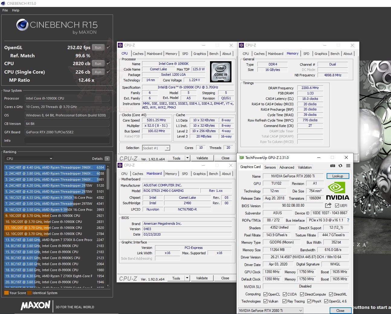This screenshot has height=314, width=391.
Task: Run the CPU benchmark
Action: pyautogui.click(x=98, y=63)
